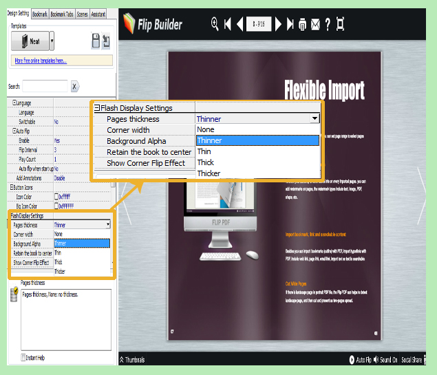Select the Switchable setting row

pos(48,122)
